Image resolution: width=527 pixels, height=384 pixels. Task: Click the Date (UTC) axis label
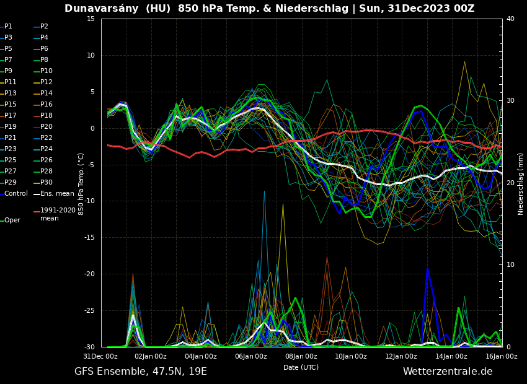point(301,367)
